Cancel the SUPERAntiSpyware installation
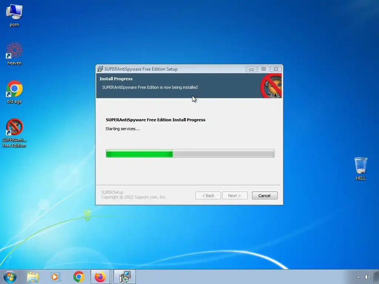379x284 pixels. [264, 196]
